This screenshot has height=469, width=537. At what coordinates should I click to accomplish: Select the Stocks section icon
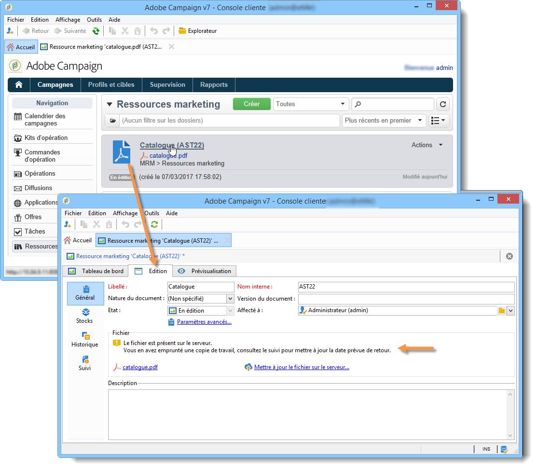click(85, 316)
